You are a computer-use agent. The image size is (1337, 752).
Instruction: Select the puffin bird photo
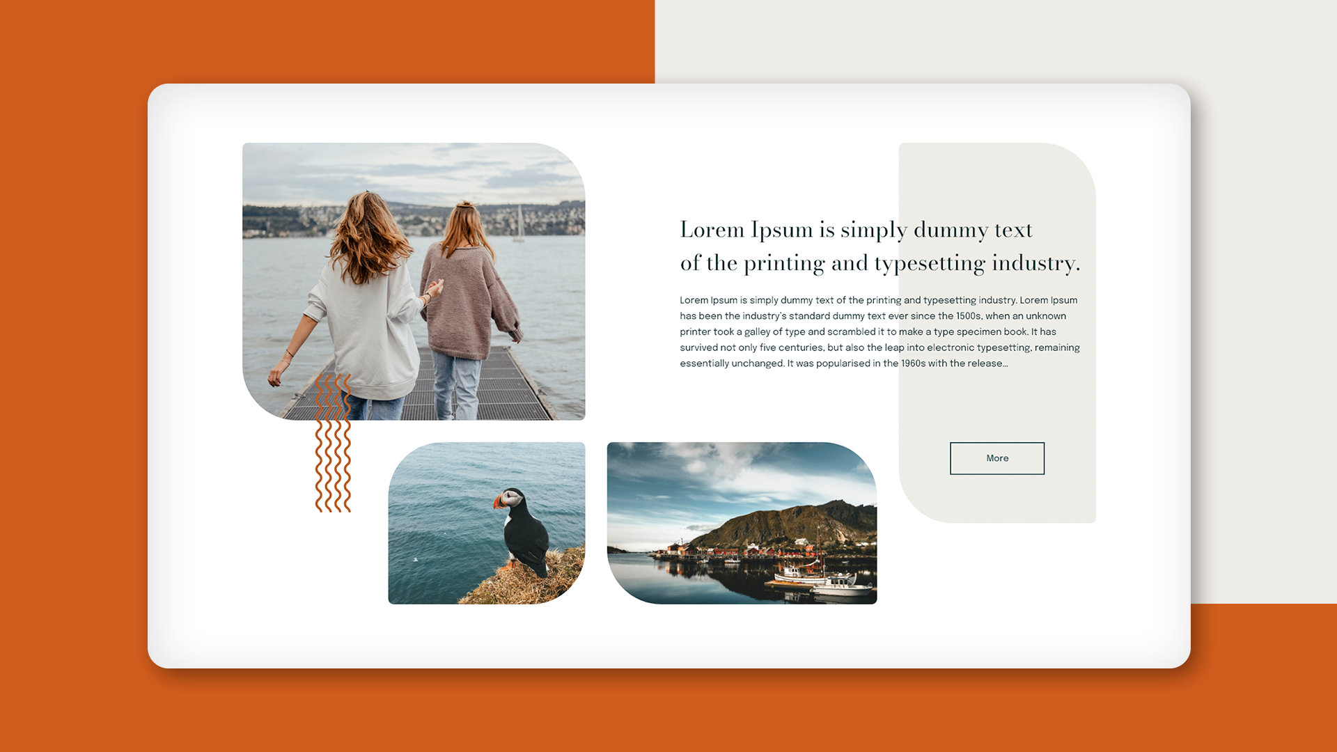pos(486,522)
